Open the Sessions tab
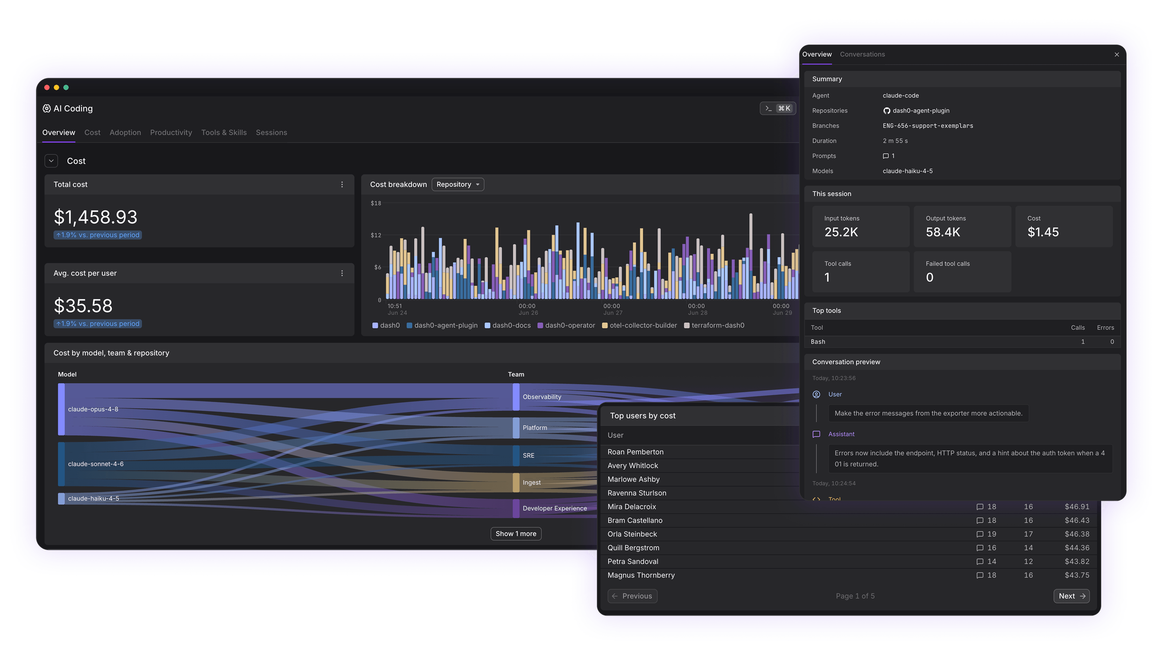This screenshot has height=660, width=1173. (271, 133)
